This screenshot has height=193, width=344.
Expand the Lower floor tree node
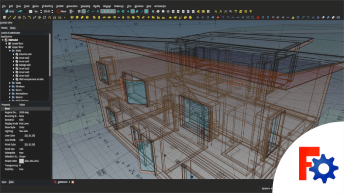pyautogui.click(x=6, y=44)
